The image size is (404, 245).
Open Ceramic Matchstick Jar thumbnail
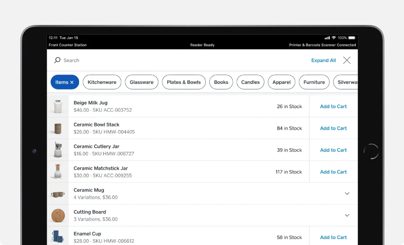[x=58, y=172]
